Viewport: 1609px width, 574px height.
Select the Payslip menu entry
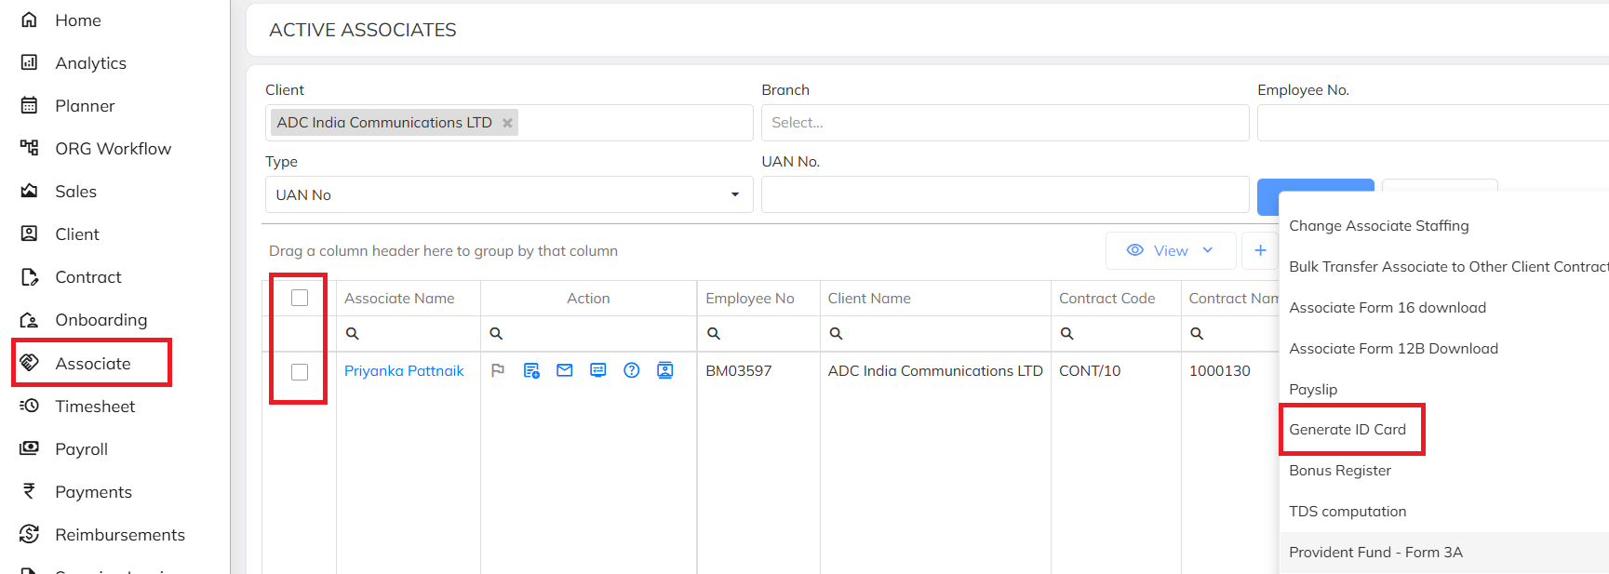coord(1313,389)
